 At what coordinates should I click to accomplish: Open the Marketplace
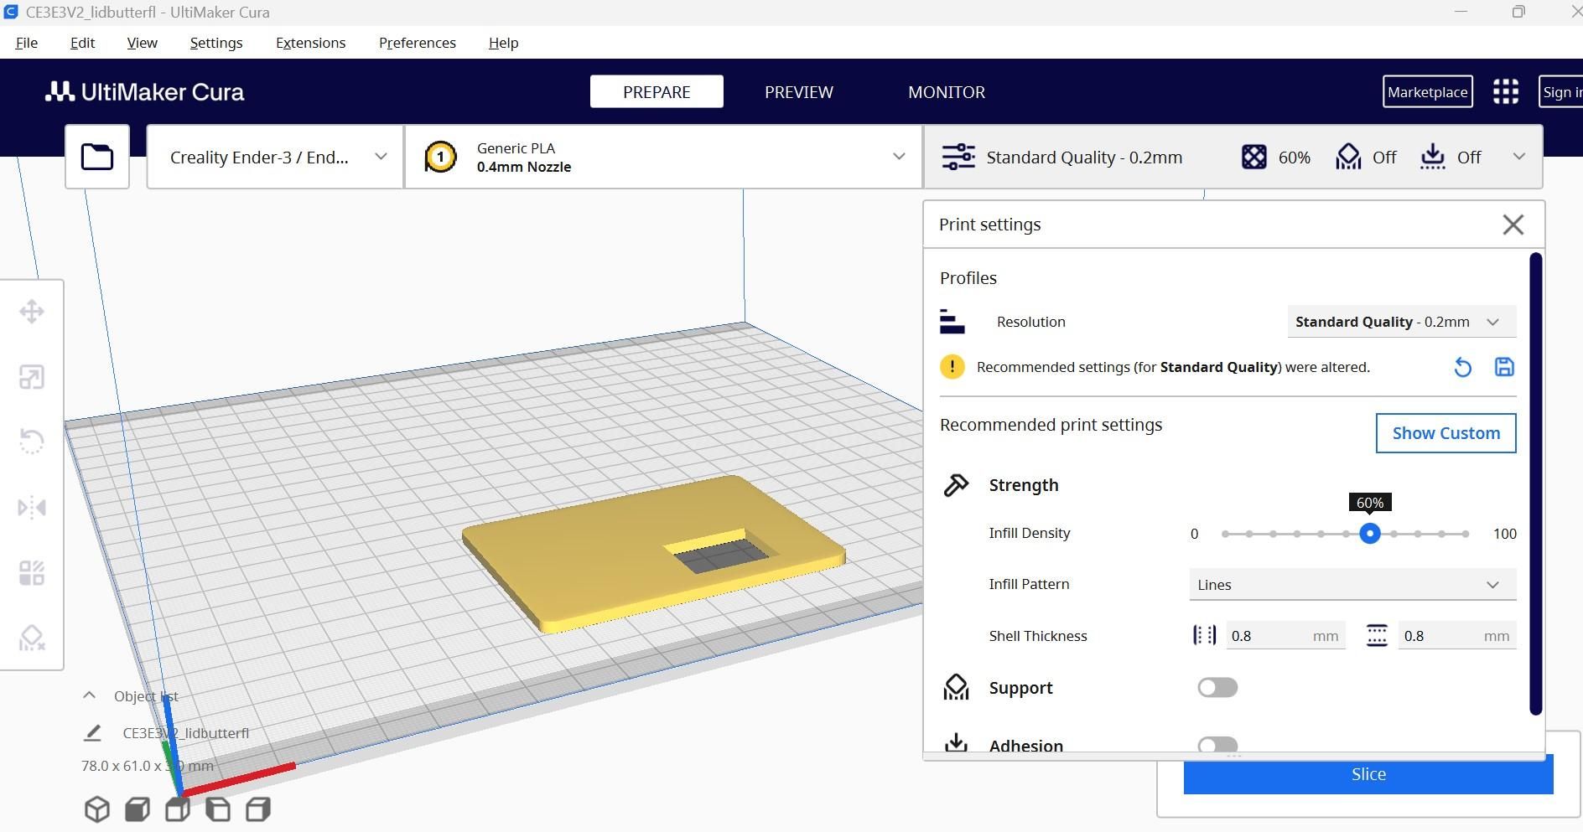[x=1427, y=92]
